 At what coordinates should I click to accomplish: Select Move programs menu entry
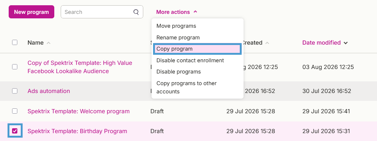click(x=197, y=26)
